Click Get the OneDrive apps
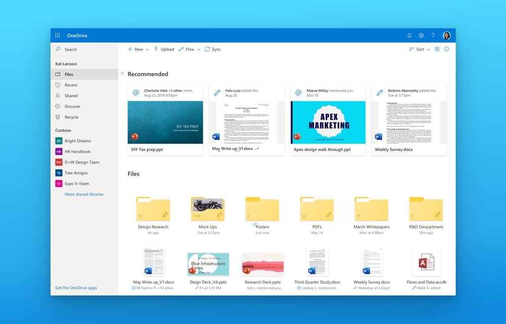The height and width of the screenshot is (324, 506). (77, 287)
